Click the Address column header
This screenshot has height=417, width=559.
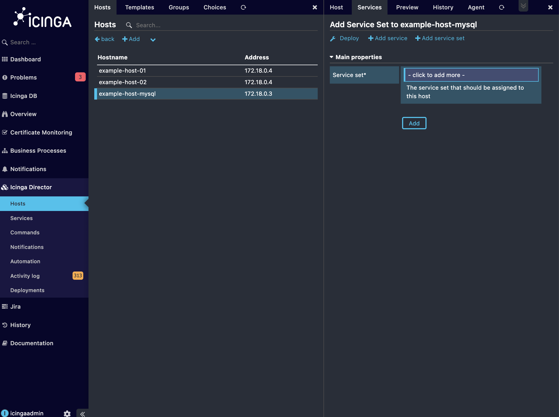(x=257, y=57)
